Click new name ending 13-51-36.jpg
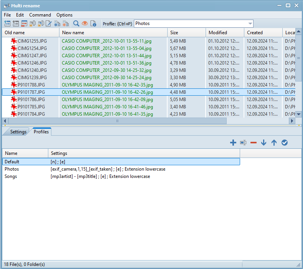Viewport: 303px width, 269px height. tap(107, 63)
